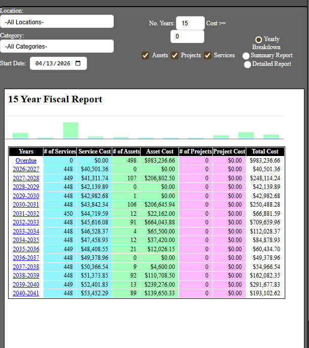Select the 450 services cell
This screenshot has height=348, width=309.
[60, 213]
